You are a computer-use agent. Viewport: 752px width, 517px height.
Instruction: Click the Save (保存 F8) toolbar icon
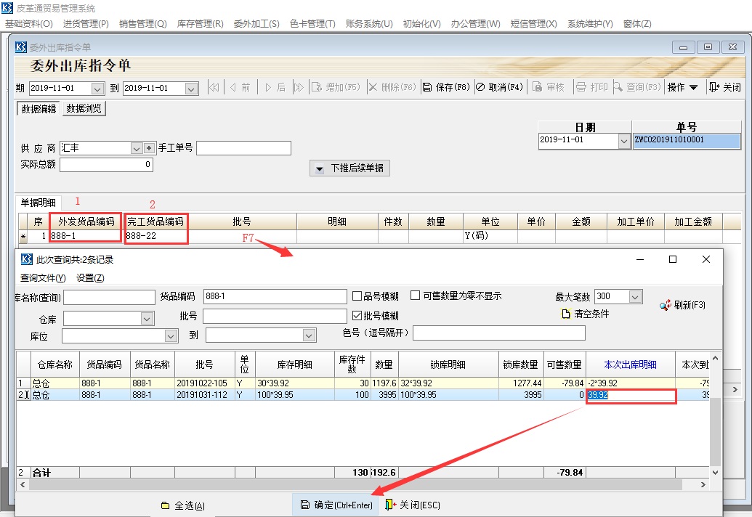427,87
